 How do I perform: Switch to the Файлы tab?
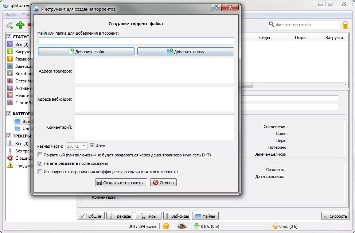tap(205, 216)
